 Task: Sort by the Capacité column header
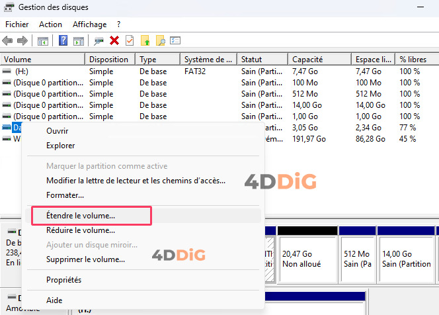(x=319, y=60)
